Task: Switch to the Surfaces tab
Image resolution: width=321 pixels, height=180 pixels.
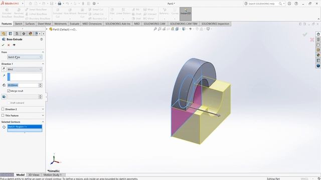Action: coord(30,24)
